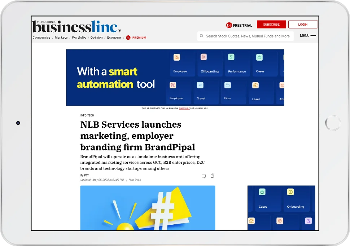Click the Performance icon in the ad

coord(231,57)
